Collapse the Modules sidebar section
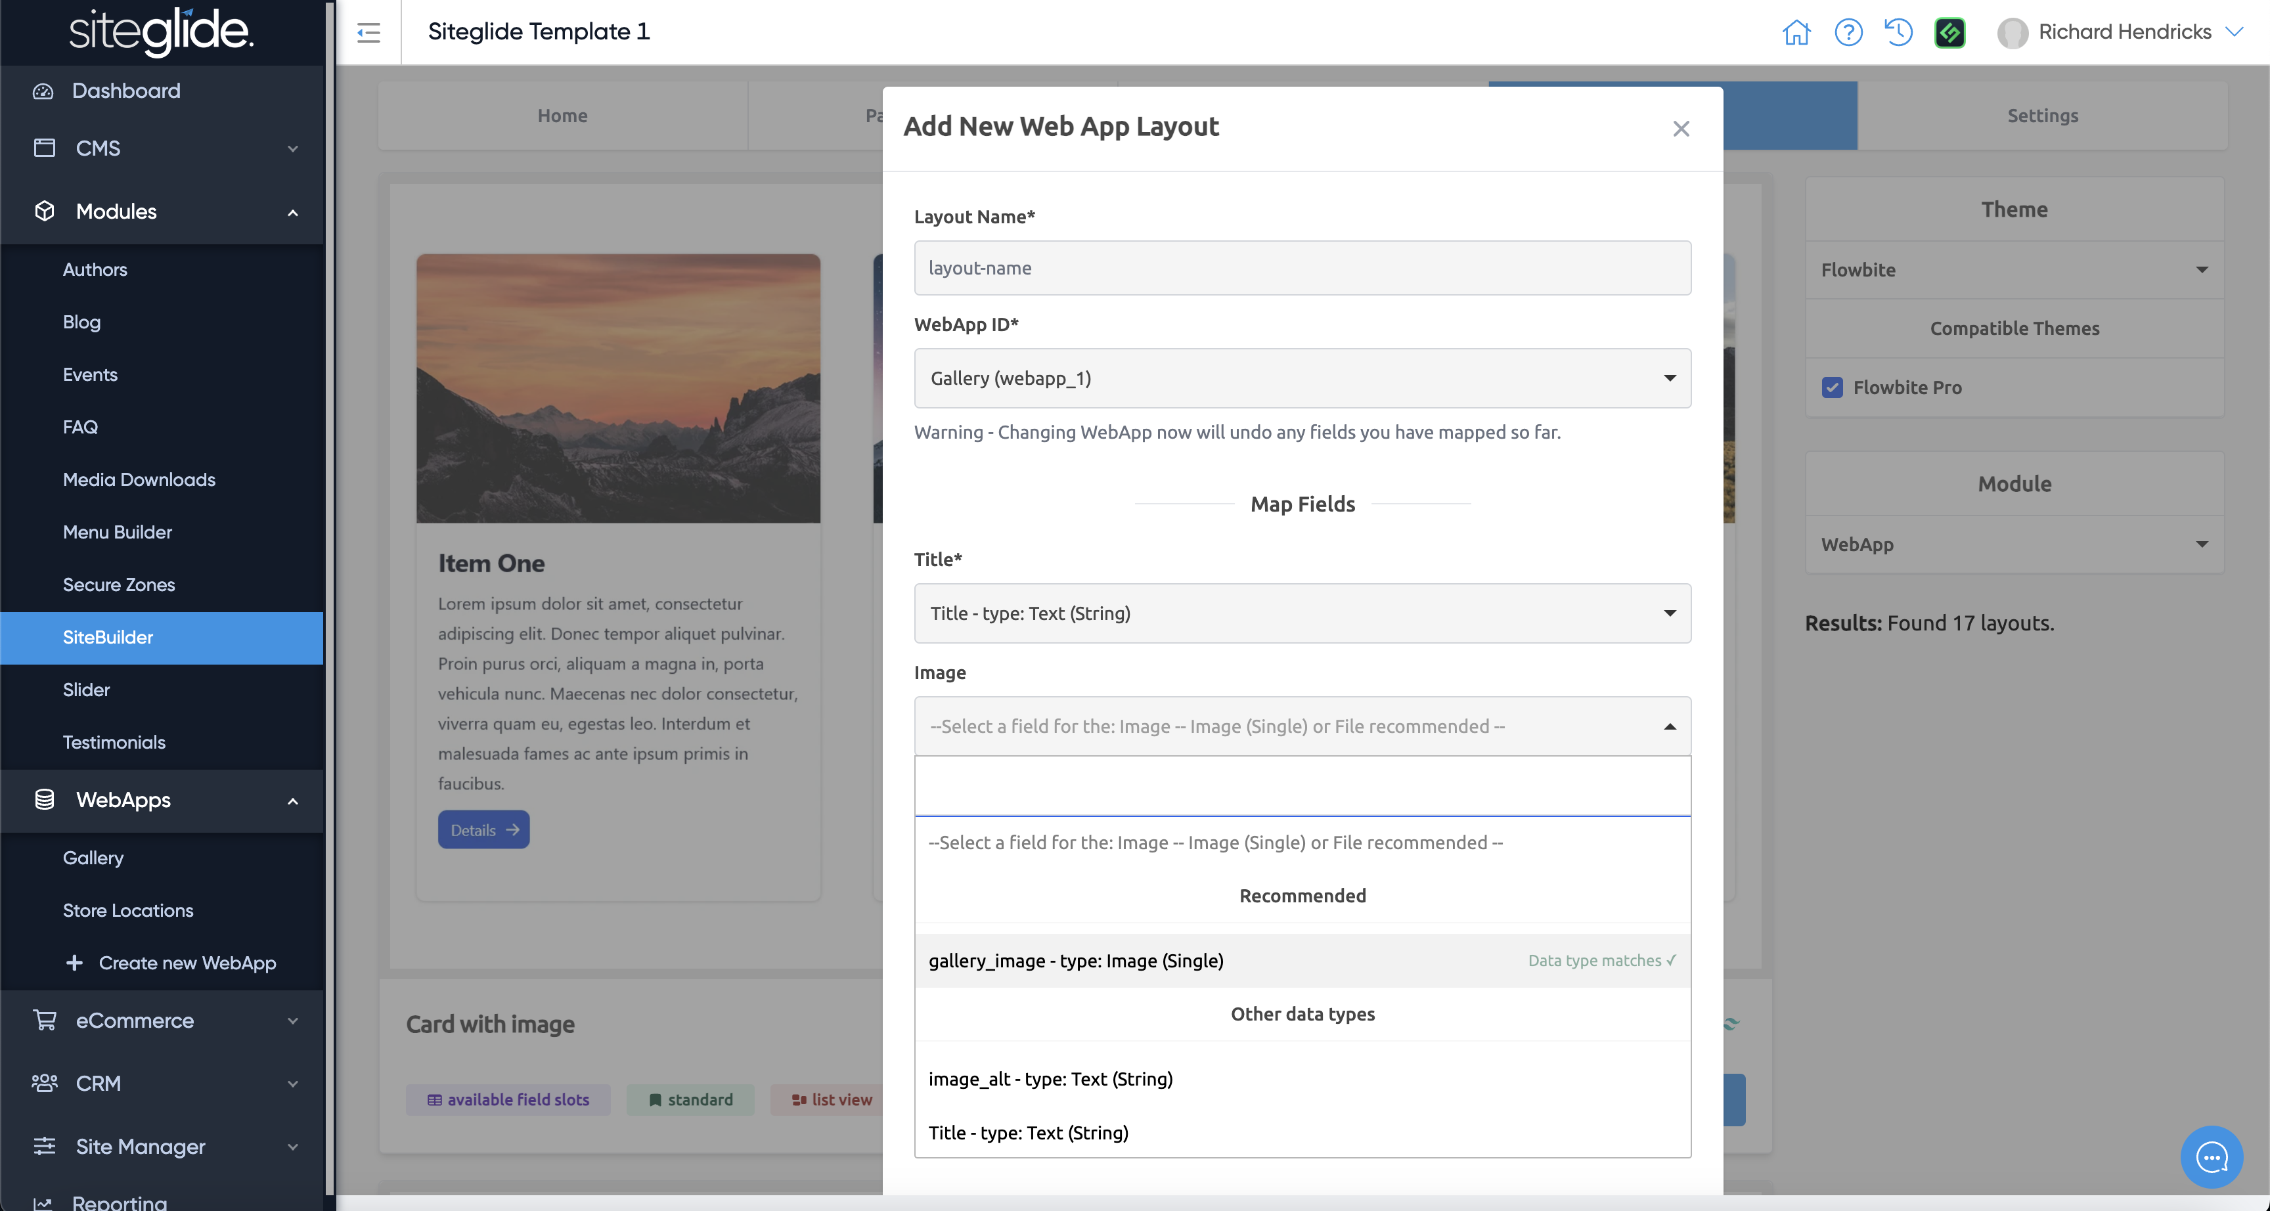 coord(292,212)
